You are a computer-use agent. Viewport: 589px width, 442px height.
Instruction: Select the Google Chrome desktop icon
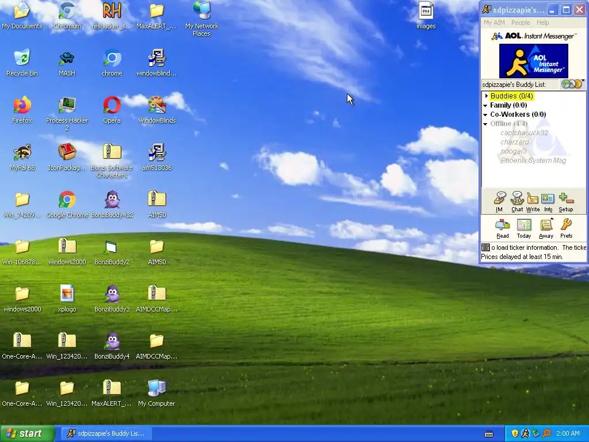[67, 204]
